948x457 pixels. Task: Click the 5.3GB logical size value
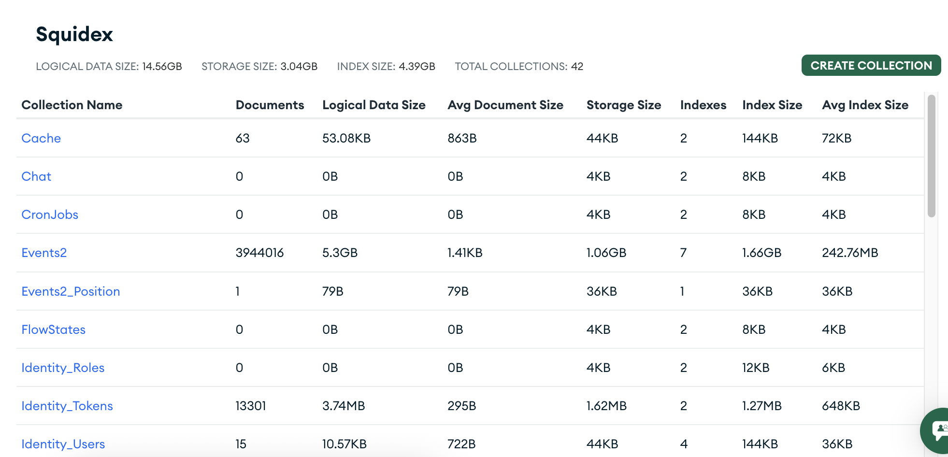click(x=340, y=253)
